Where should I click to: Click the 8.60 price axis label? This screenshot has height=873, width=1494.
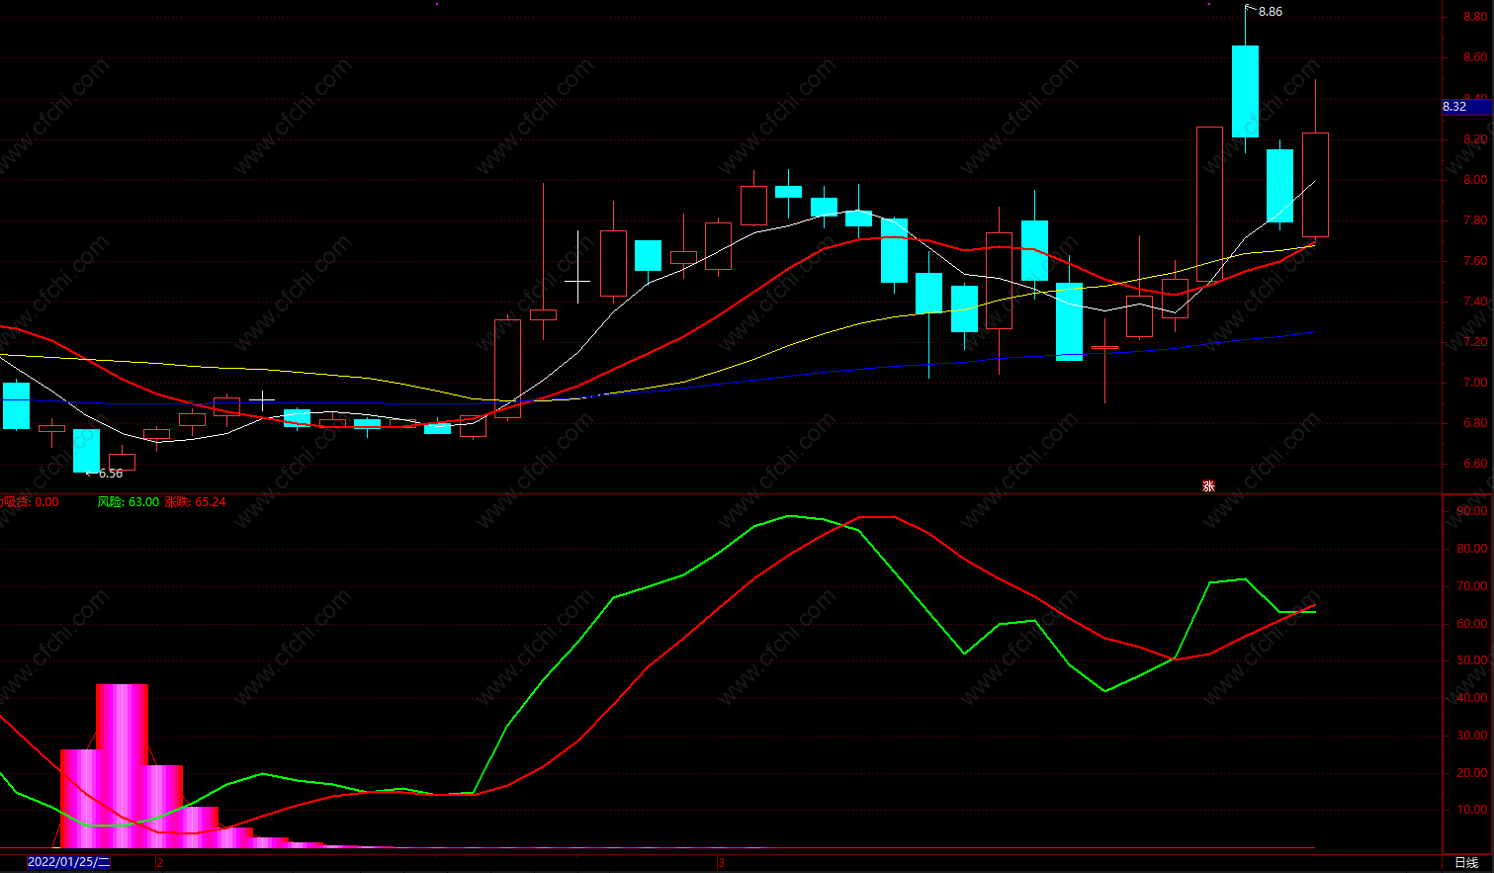(1475, 57)
